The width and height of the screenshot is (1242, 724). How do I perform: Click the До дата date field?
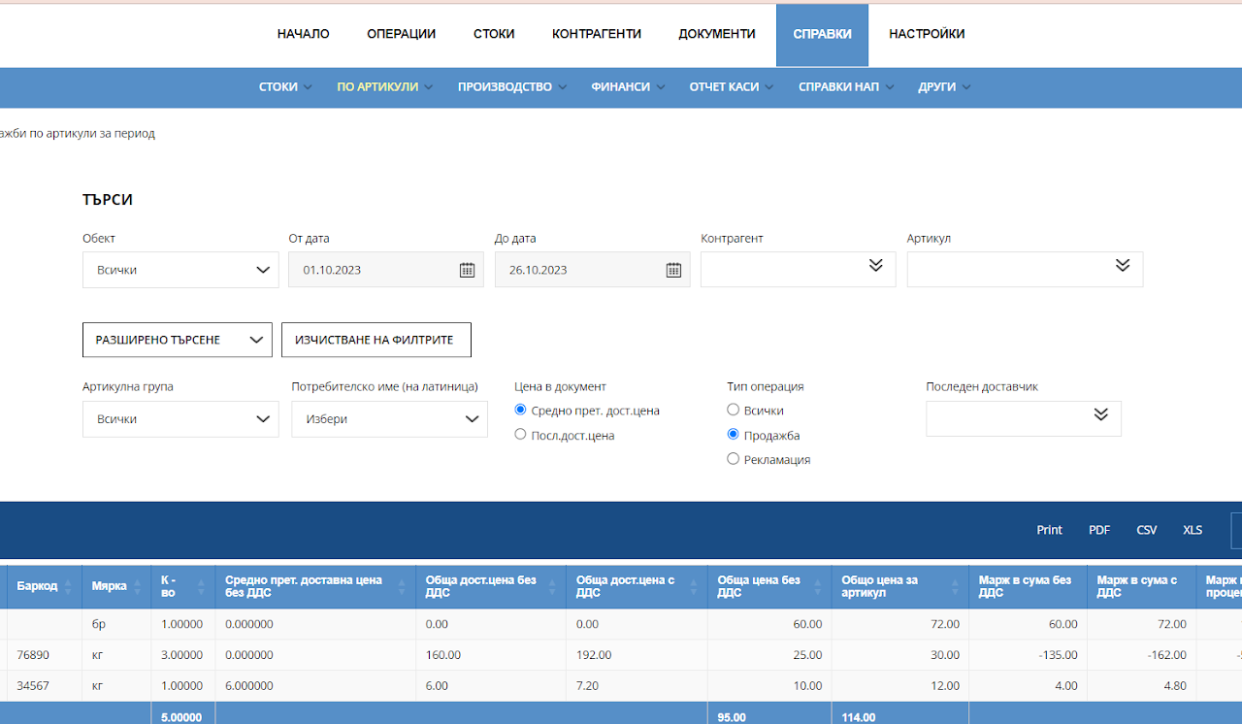[593, 270]
